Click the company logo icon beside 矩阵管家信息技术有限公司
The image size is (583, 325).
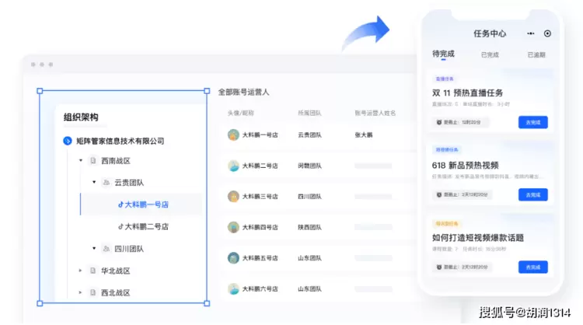[x=68, y=142]
